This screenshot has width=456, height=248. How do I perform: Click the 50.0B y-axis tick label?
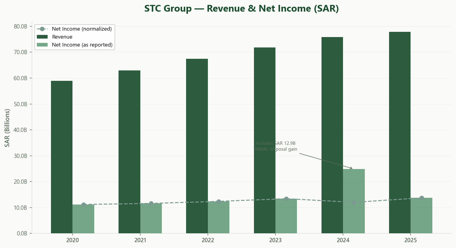[21, 104]
